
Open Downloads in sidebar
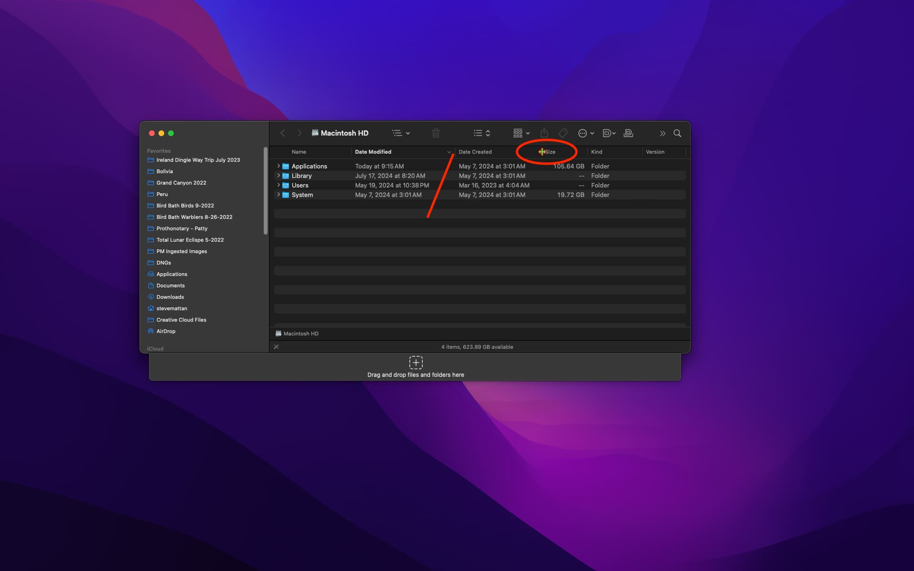click(x=170, y=297)
